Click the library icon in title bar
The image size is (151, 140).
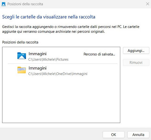point(4,4)
